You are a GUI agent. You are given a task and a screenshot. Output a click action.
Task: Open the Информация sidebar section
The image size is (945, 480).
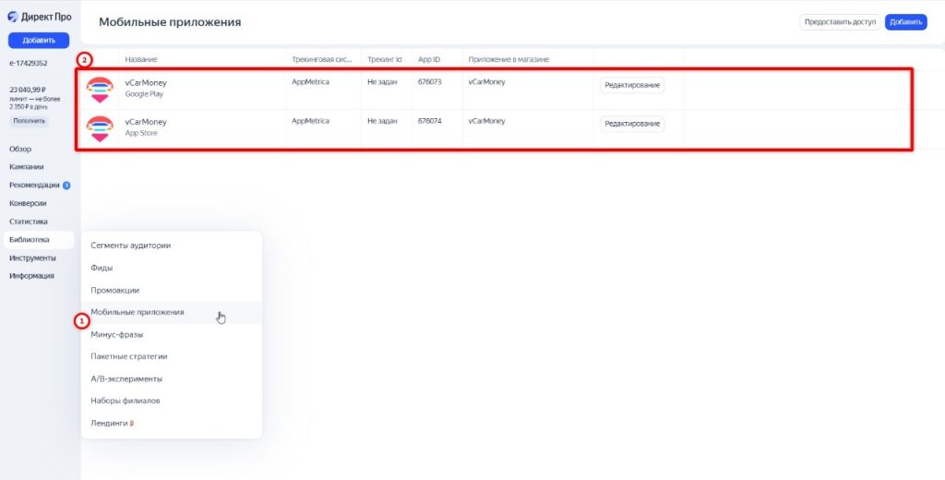coord(31,276)
